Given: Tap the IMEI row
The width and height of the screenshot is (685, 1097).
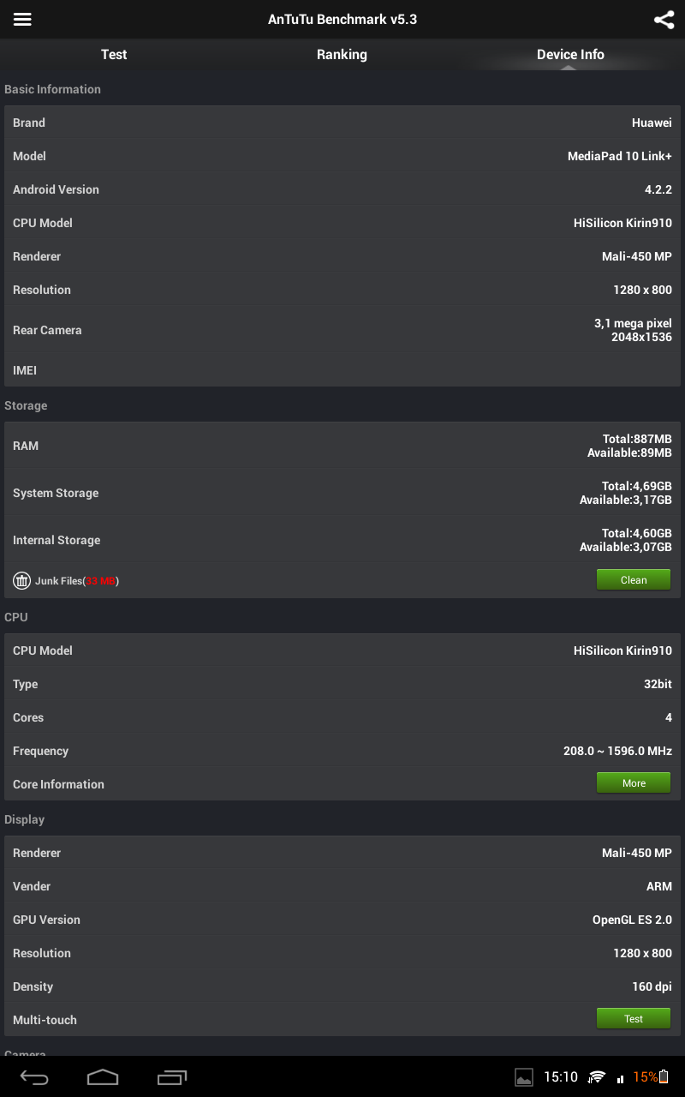Looking at the screenshot, I should point(342,370).
